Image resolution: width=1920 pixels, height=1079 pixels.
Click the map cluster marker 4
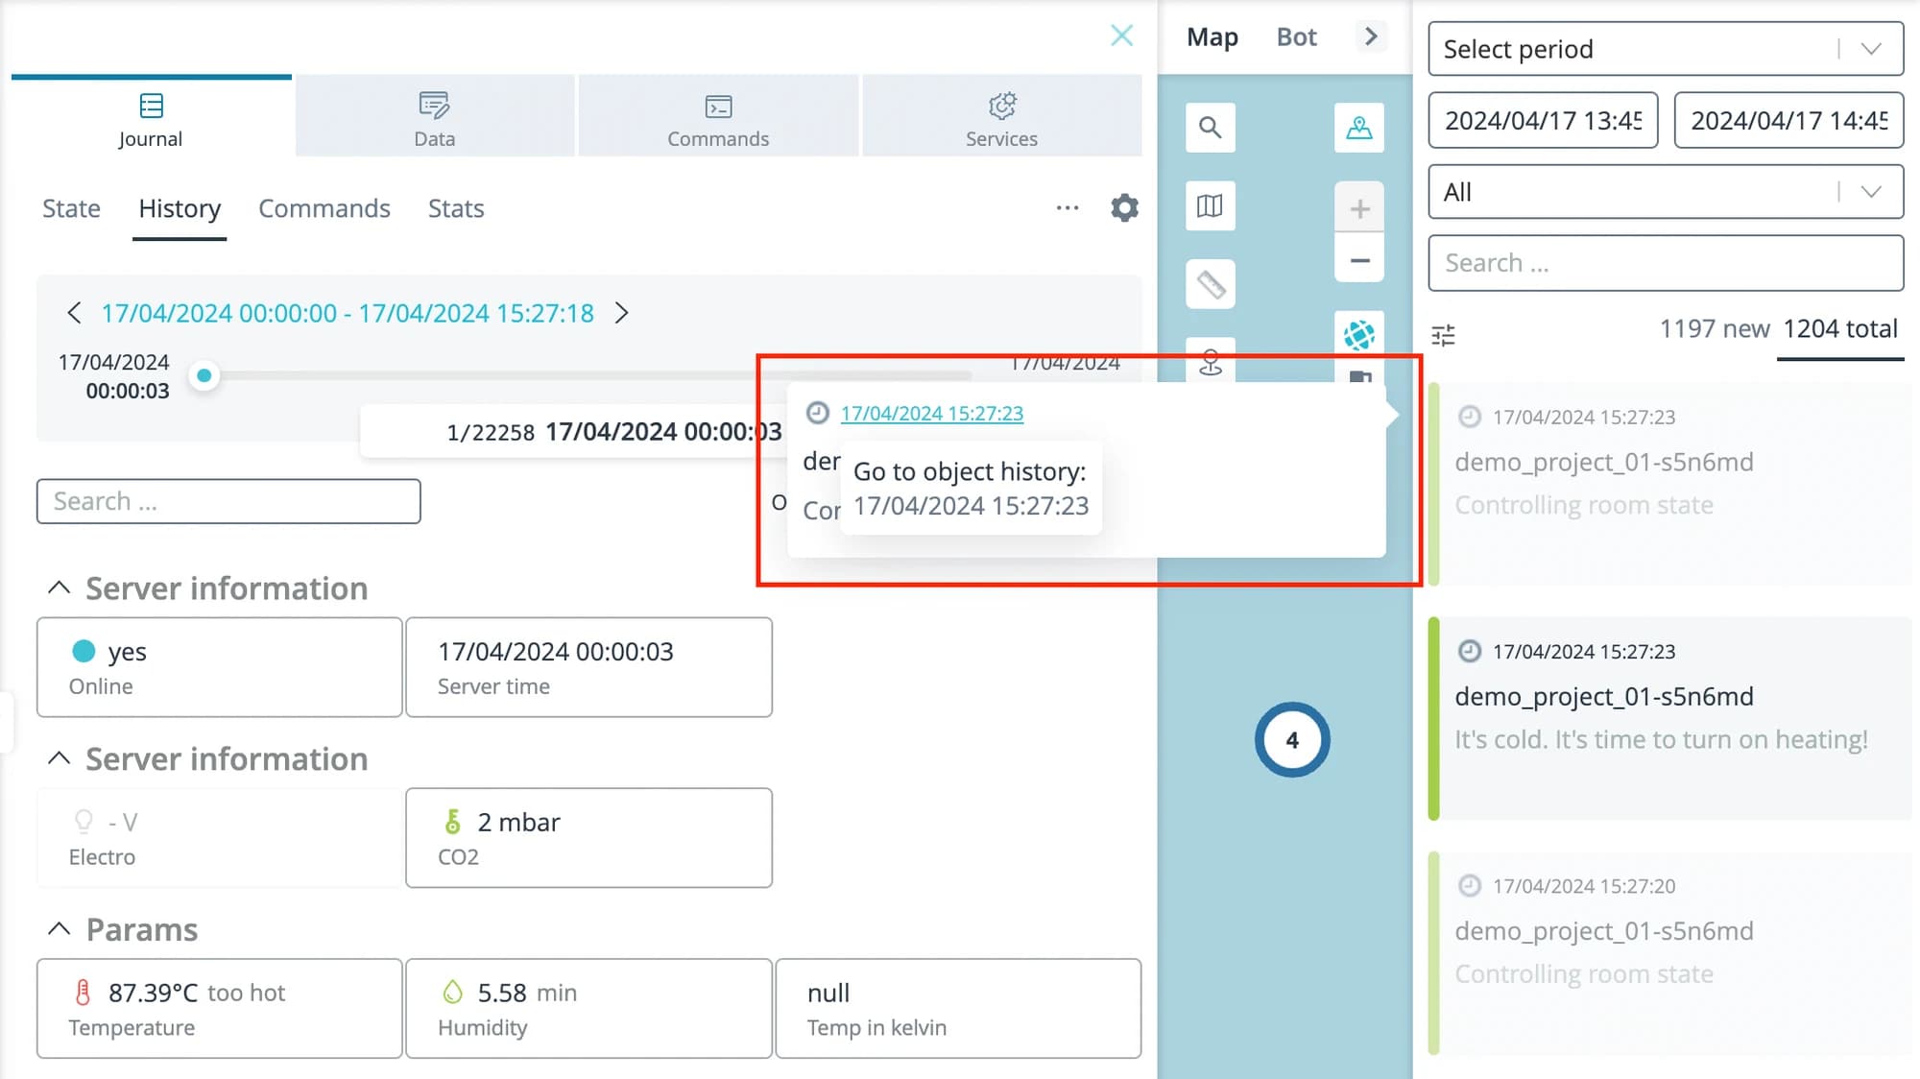click(x=1292, y=740)
